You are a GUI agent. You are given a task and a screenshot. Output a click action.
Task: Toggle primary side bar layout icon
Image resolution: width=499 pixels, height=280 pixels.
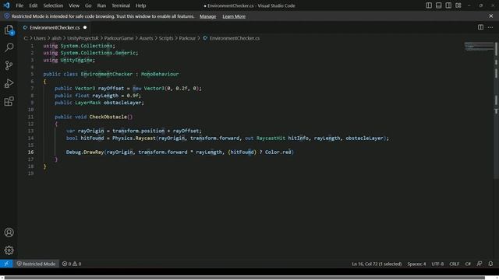pyautogui.click(x=429, y=5)
